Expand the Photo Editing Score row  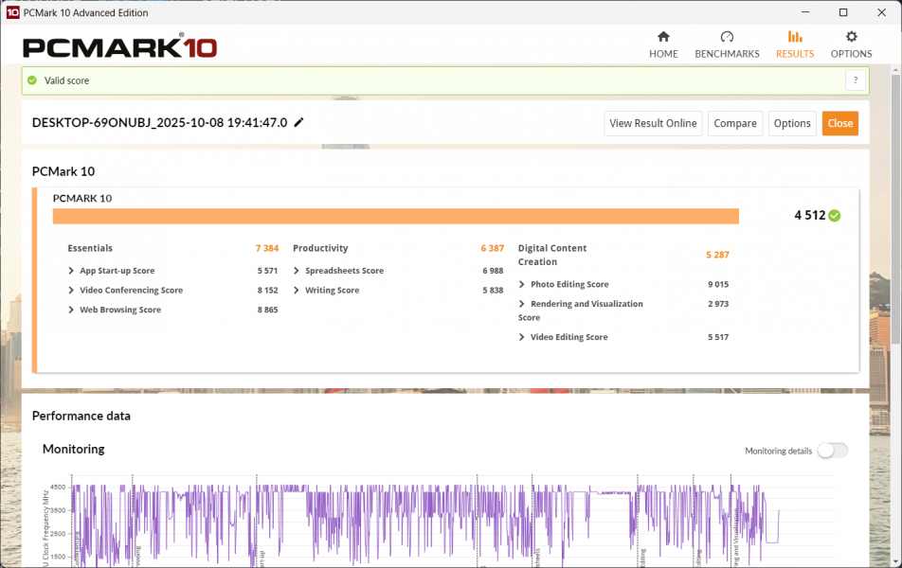[x=522, y=284]
